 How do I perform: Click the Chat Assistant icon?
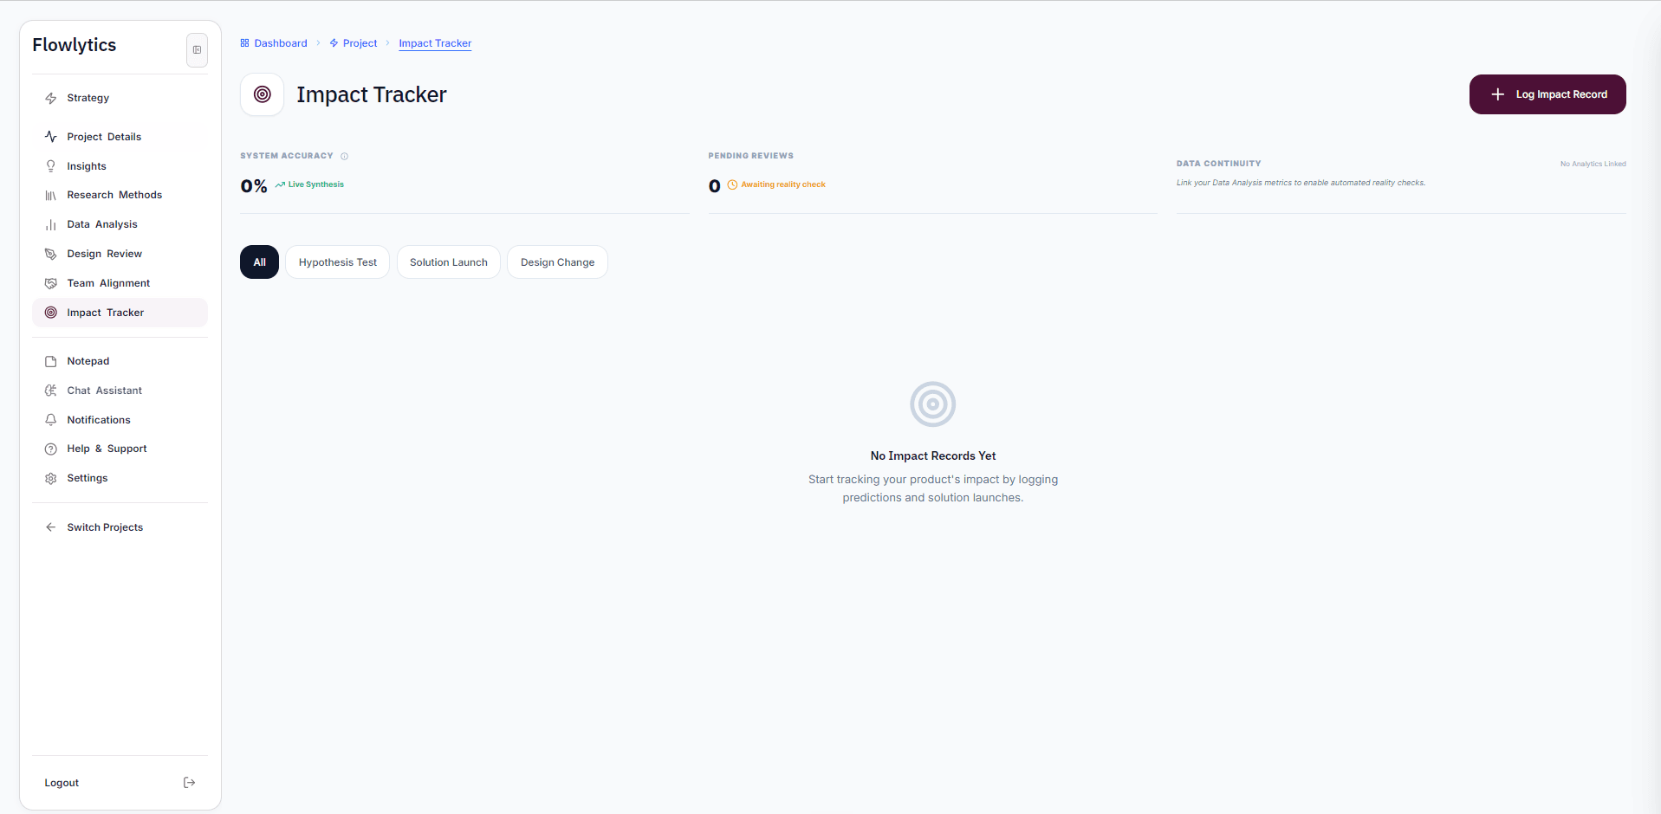coord(51,391)
